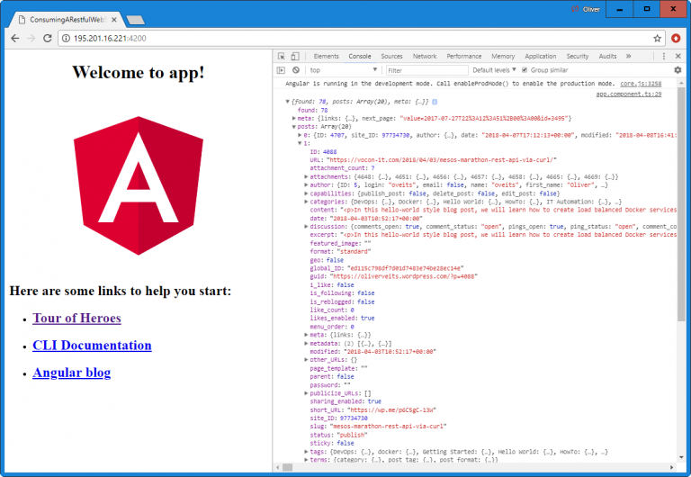Show more DevTools tabs via chevron

628,56
